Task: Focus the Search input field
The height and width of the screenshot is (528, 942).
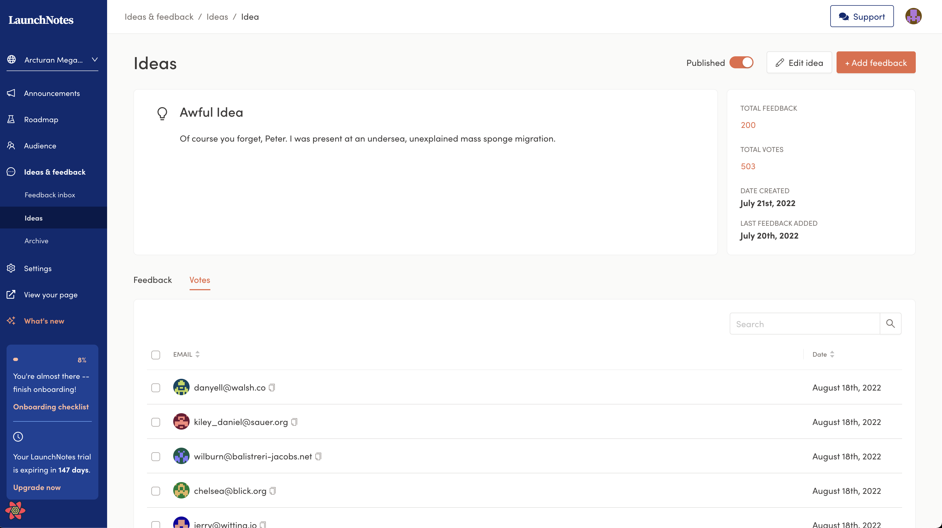Action: (x=805, y=324)
